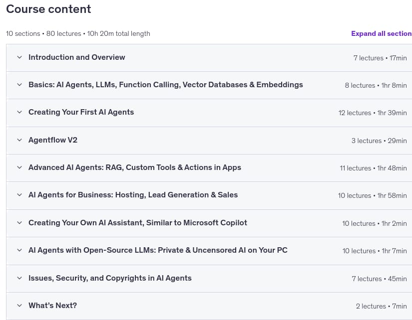Click the 7 lectures • 17min label
This screenshot has height=320, width=412.
(380, 58)
